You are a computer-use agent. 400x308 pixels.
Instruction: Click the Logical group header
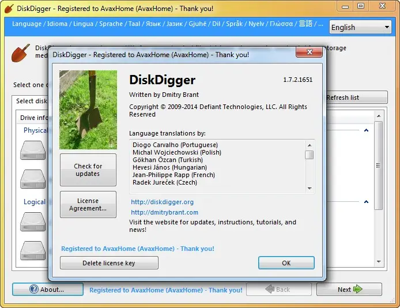pyautogui.click(x=35, y=202)
